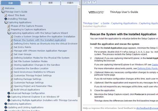Click the vmware logo in header
This screenshot has width=158, height=111.
tap(96, 12)
